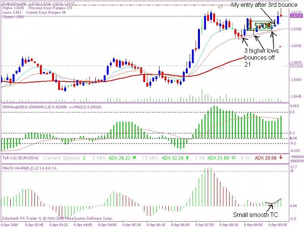Click the 1.5660 price axis value
The image size is (304, 228).
pos(296,80)
